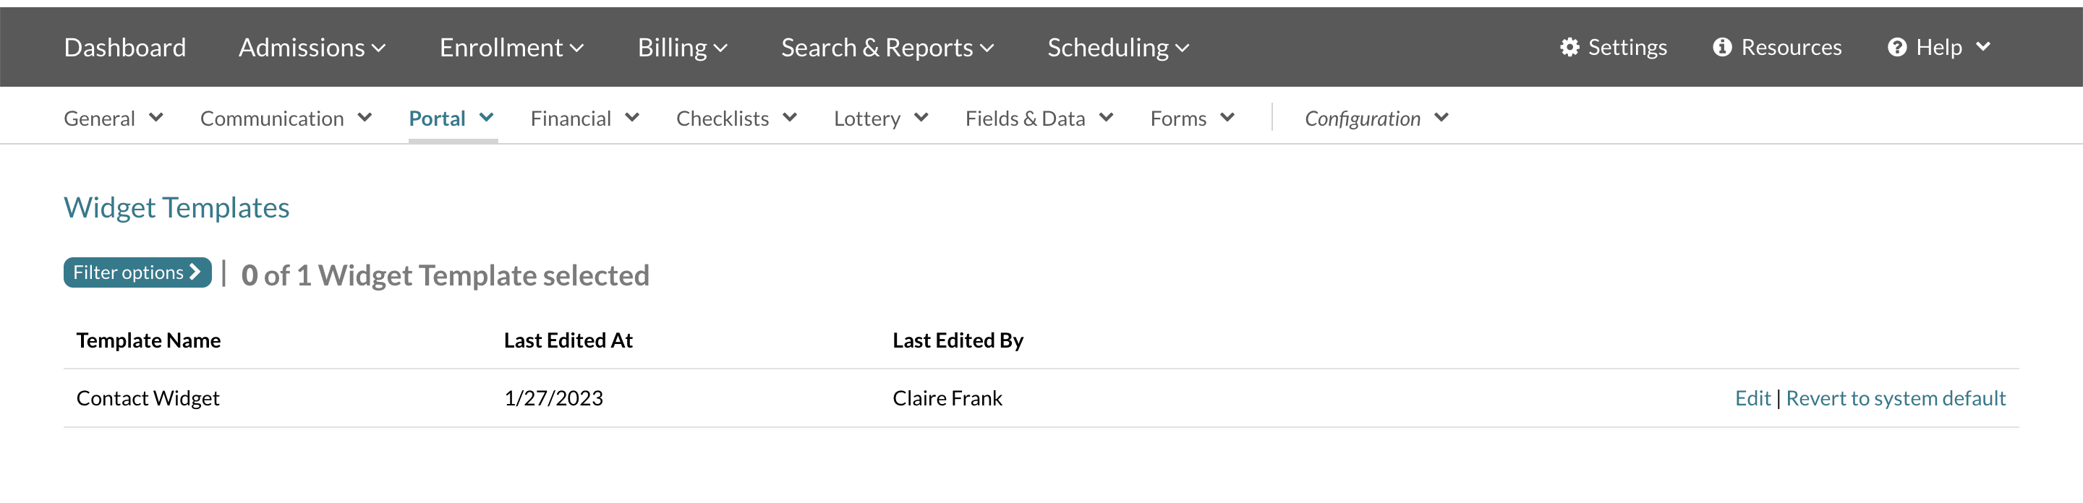This screenshot has width=2083, height=503.
Task: Open the Lottery dropdown
Action: 879,119
